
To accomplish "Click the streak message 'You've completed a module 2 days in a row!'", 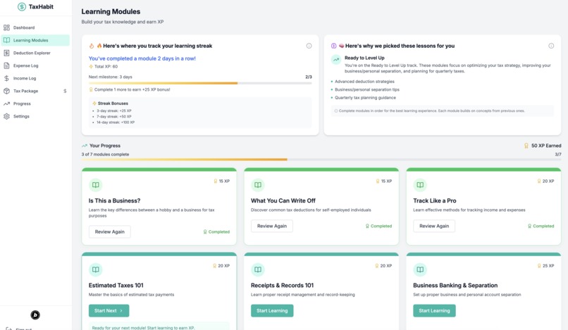I will (x=142, y=58).
